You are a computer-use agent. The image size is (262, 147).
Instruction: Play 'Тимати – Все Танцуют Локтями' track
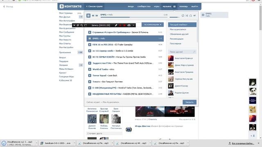90,82
